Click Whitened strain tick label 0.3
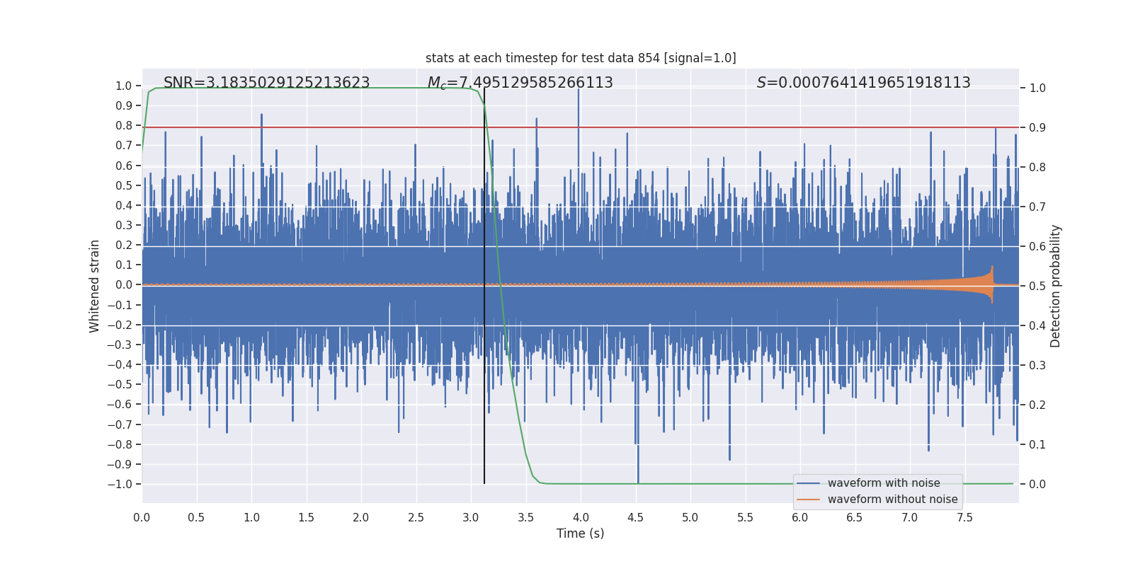The image size is (1133, 566). coord(124,225)
